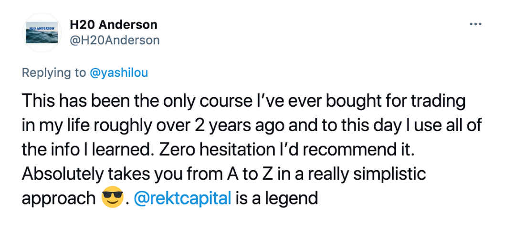
Task: Click the closing words 'is a legend'
Action: [x=276, y=199]
